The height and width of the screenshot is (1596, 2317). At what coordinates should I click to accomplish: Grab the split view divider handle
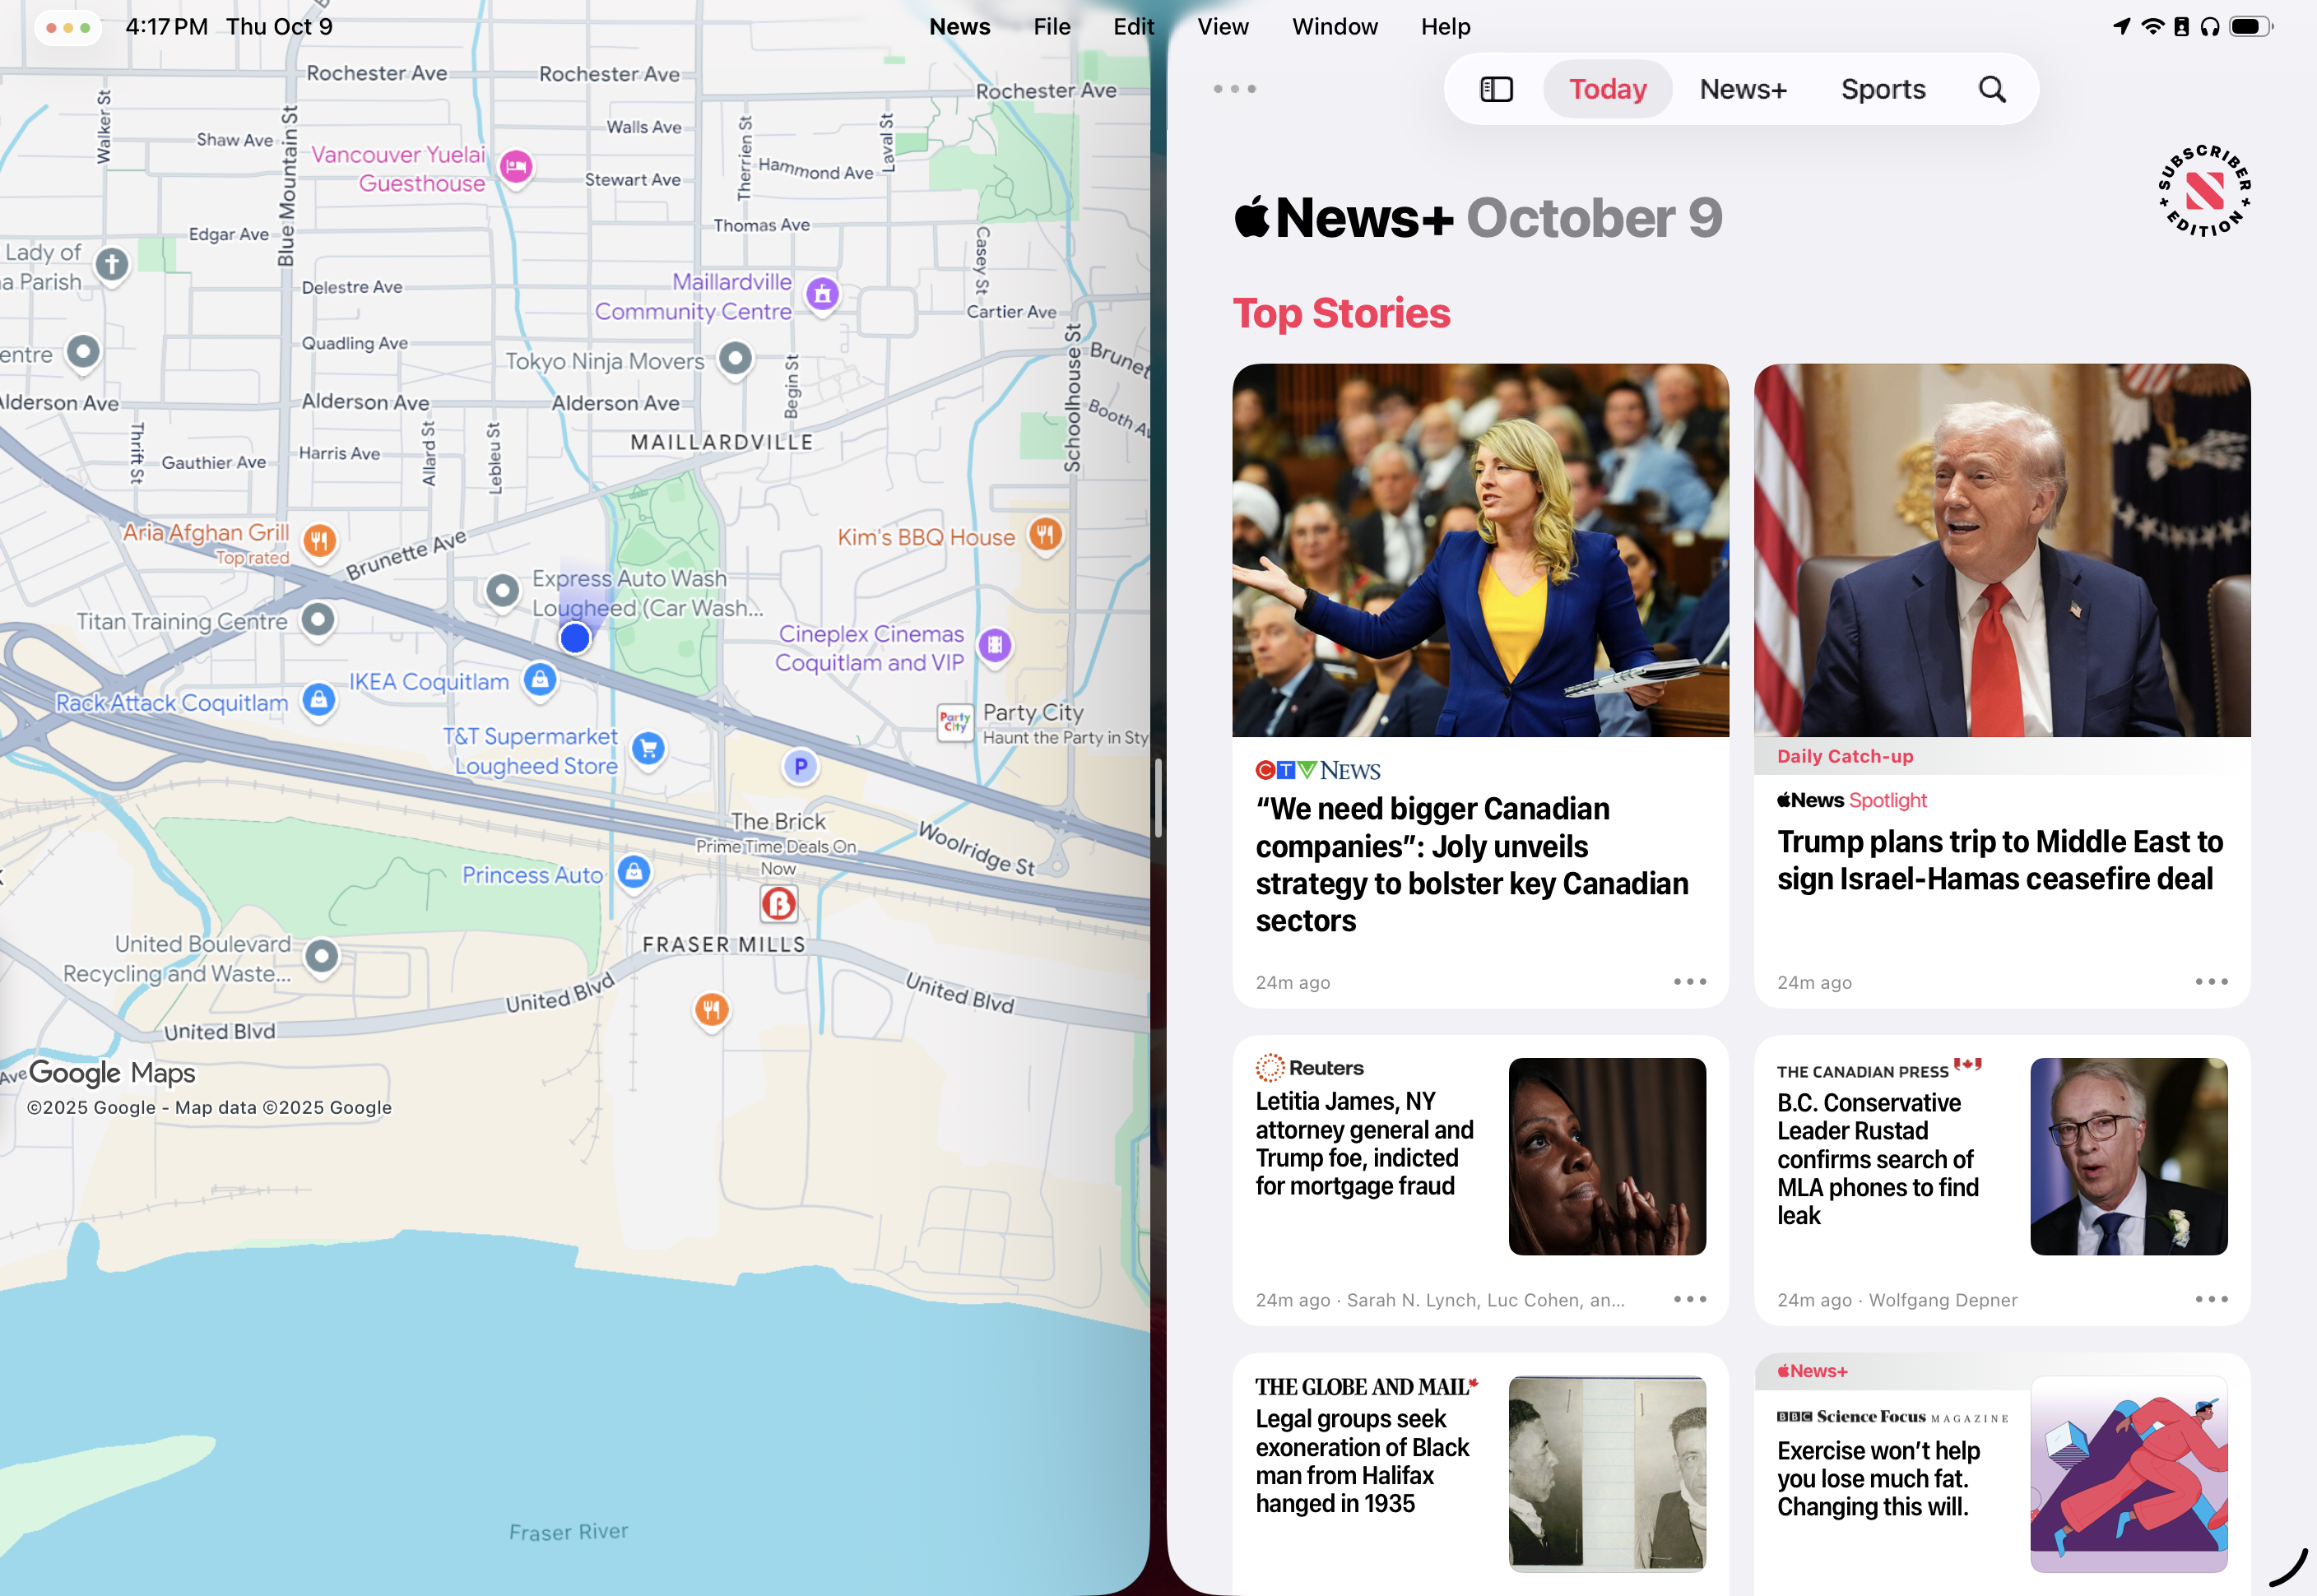click(1158, 797)
